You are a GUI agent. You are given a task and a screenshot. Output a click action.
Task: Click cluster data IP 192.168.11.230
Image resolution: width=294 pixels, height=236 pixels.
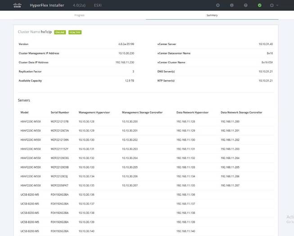pyautogui.click(x=125, y=62)
